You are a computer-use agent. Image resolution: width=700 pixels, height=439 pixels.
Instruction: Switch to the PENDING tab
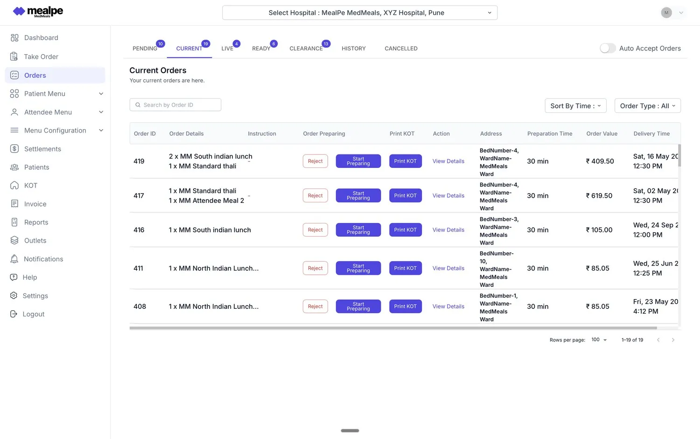[145, 49]
